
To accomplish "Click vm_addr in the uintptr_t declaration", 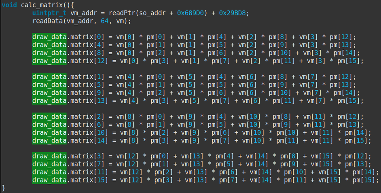I will click(x=84, y=13).
